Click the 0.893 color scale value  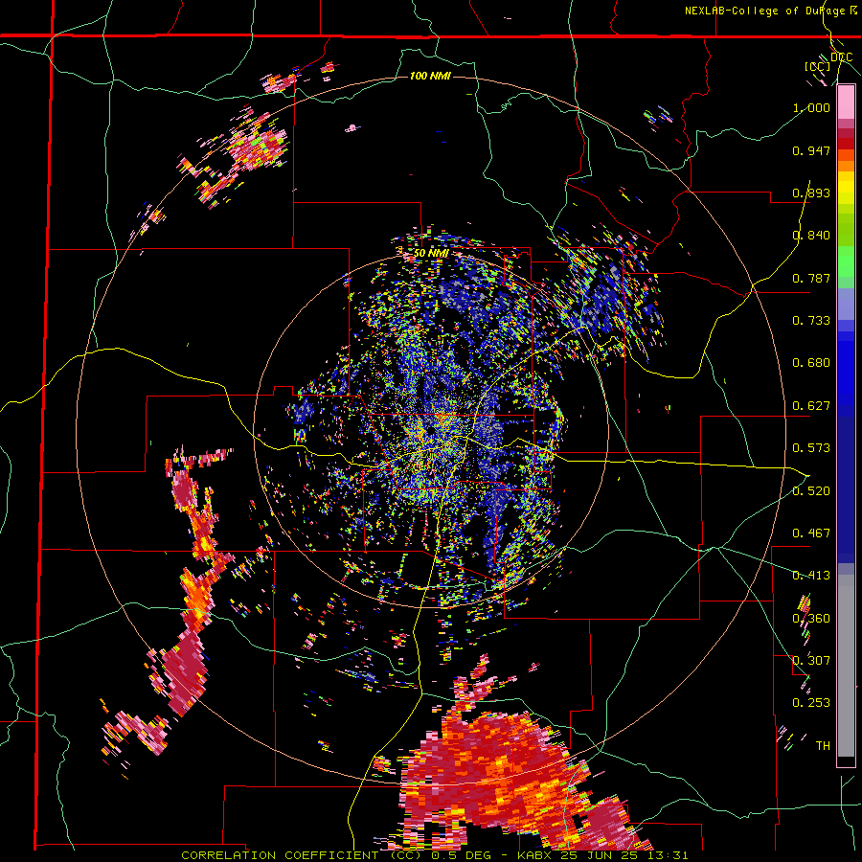tap(811, 193)
